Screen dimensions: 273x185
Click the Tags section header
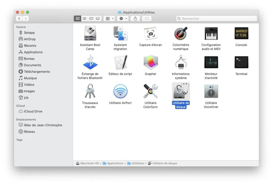pos(19,140)
